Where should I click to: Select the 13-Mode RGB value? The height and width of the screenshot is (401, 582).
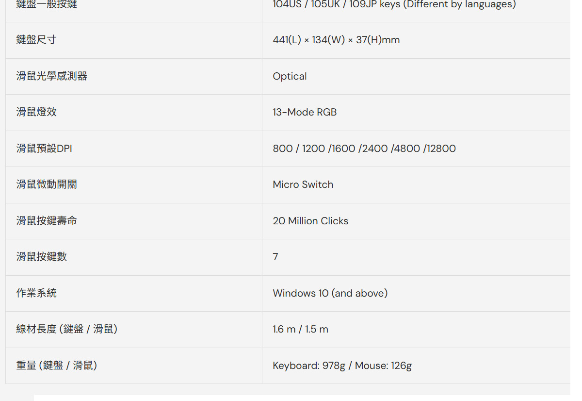(x=305, y=112)
